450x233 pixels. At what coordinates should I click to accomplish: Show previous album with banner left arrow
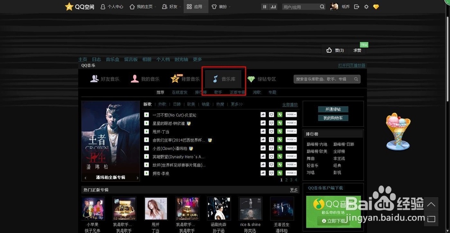(x=85, y=178)
